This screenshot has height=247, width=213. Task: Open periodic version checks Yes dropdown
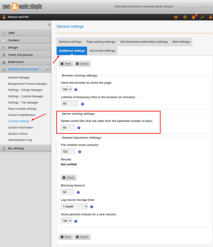tap(67, 221)
